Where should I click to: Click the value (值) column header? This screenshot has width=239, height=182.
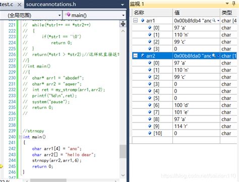coord(196,13)
